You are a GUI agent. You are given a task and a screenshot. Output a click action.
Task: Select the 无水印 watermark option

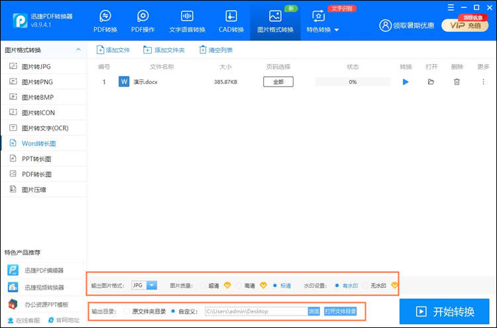(x=374, y=286)
